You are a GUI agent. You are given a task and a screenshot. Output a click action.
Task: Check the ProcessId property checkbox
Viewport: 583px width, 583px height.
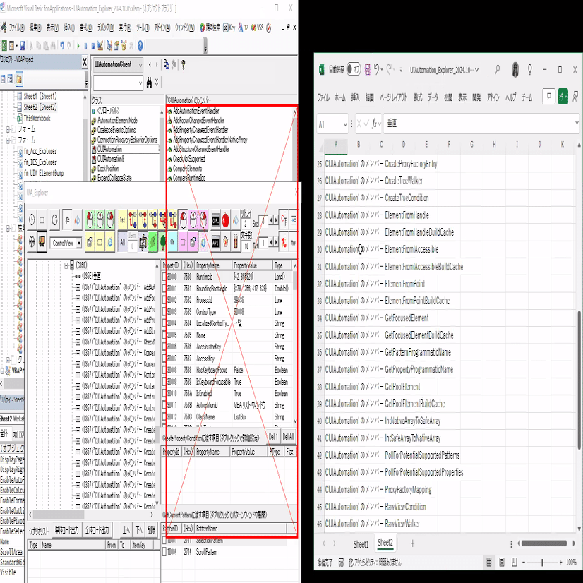tap(164, 300)
